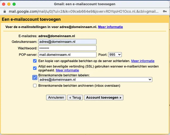Uncheck leave a copy on the server
The height and width of the screenshot is (135, 170).
click(35, 61)
